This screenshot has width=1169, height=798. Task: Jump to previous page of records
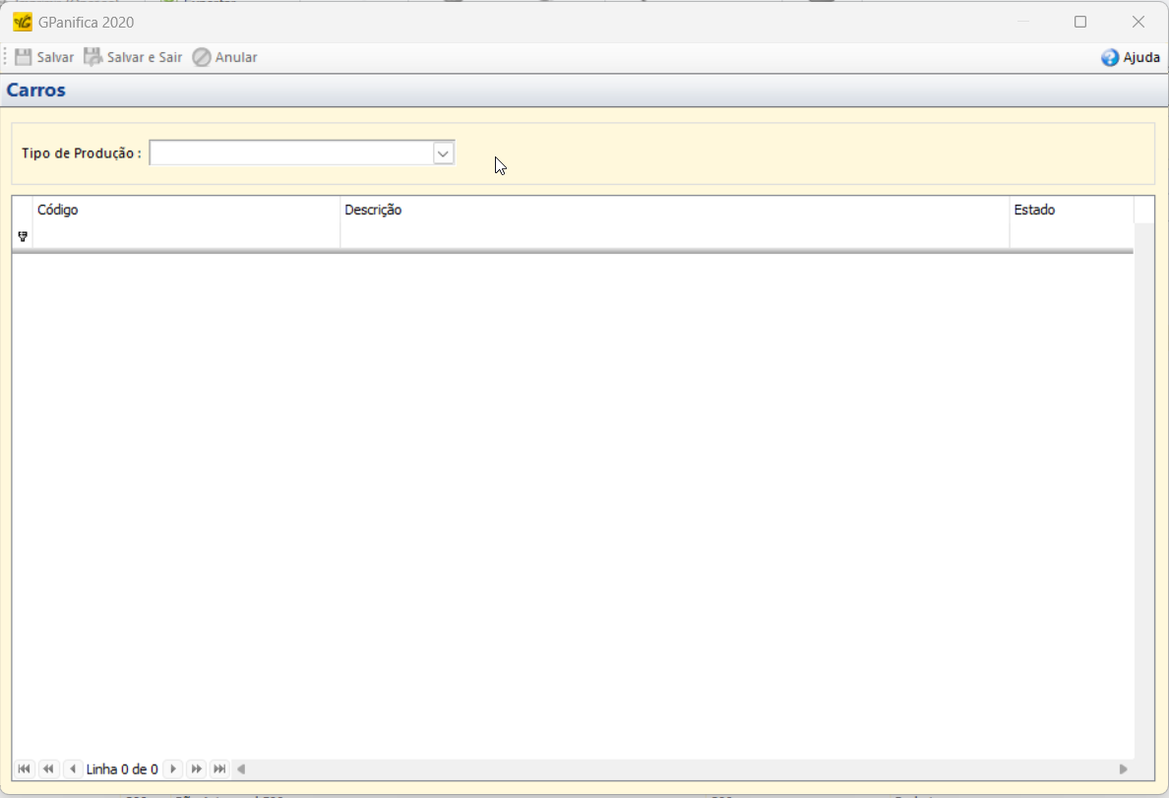pyautogui.click(x=47, y=768)
